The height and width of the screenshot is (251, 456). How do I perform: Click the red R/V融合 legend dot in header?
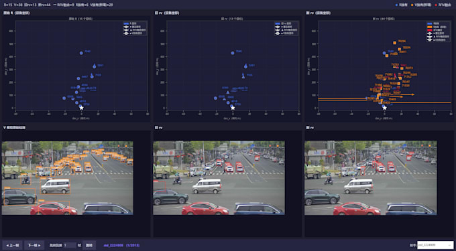436,5
